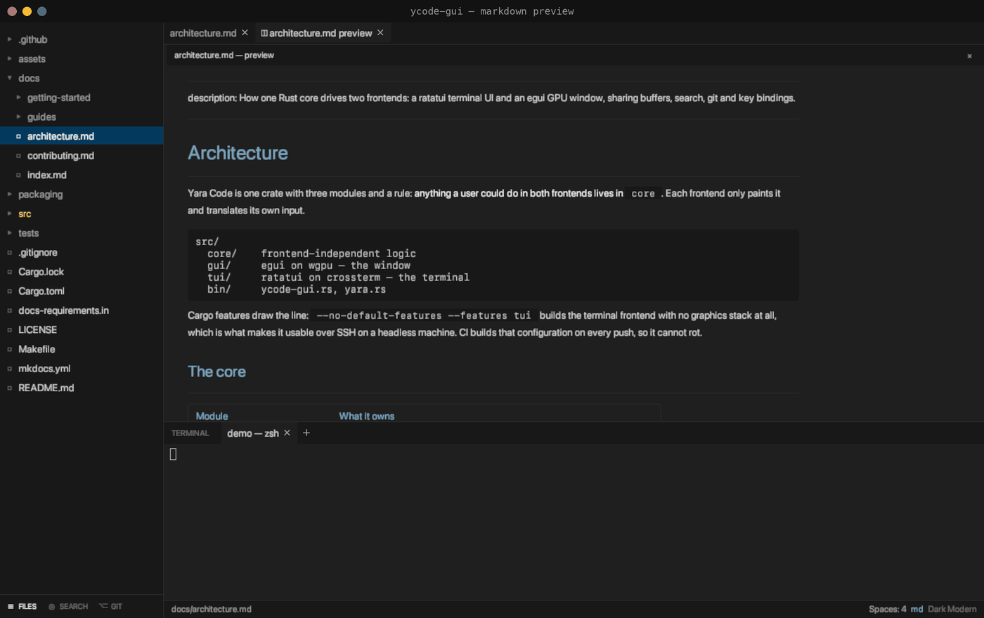984x618 pixels.
Task: Click docs/architecture.md path in status bar
Action: click(211, 609)
